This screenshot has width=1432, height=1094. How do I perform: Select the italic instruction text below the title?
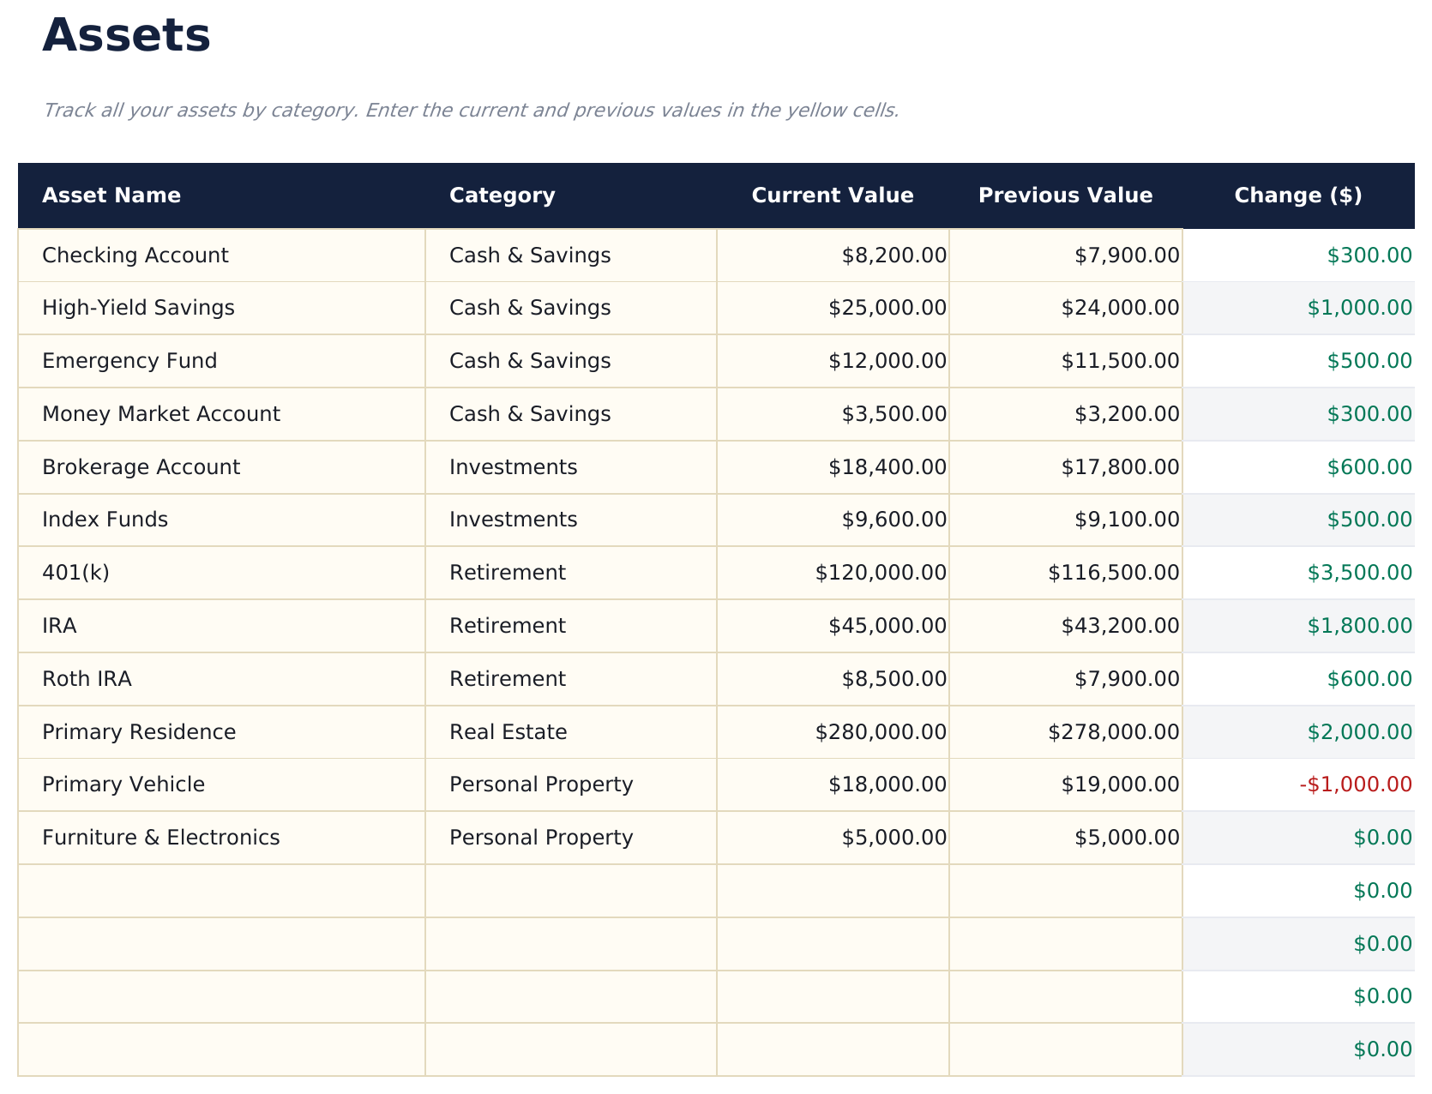472,110
